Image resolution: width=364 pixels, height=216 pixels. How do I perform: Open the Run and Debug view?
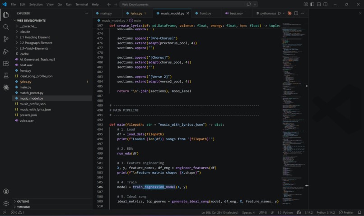click(6, 51)
